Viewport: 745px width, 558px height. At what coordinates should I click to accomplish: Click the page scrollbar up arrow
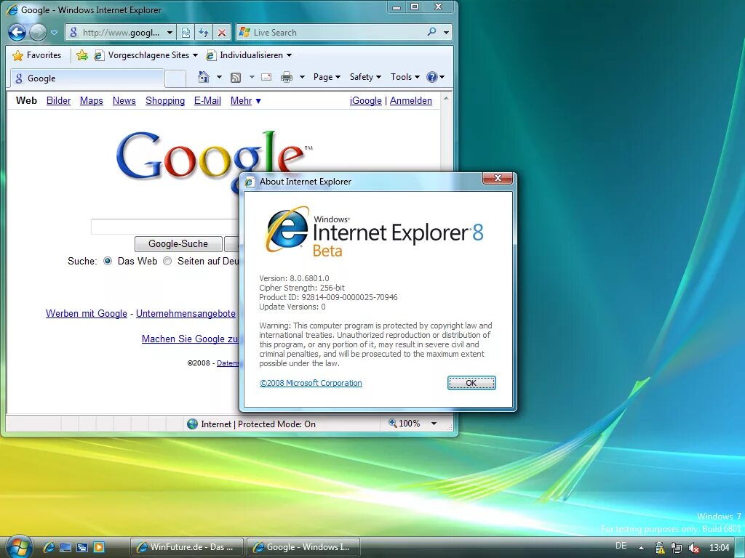pyautogui.click(x=446, y=99)
